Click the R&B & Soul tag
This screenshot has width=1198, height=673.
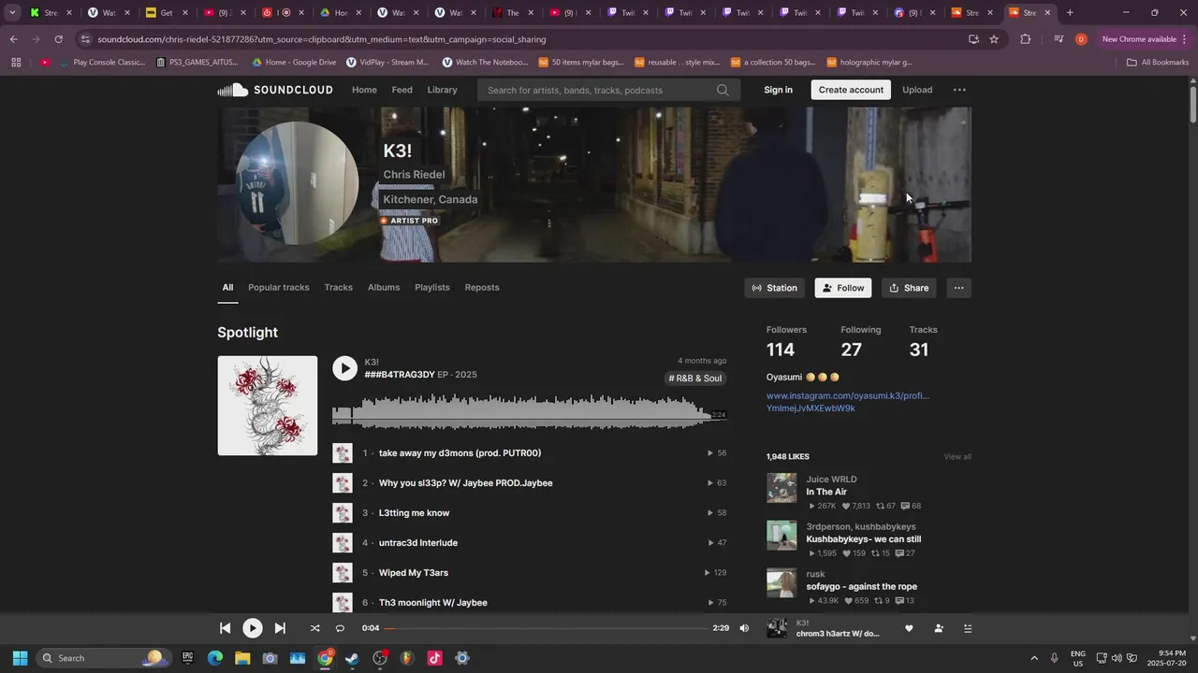(695, 379)
